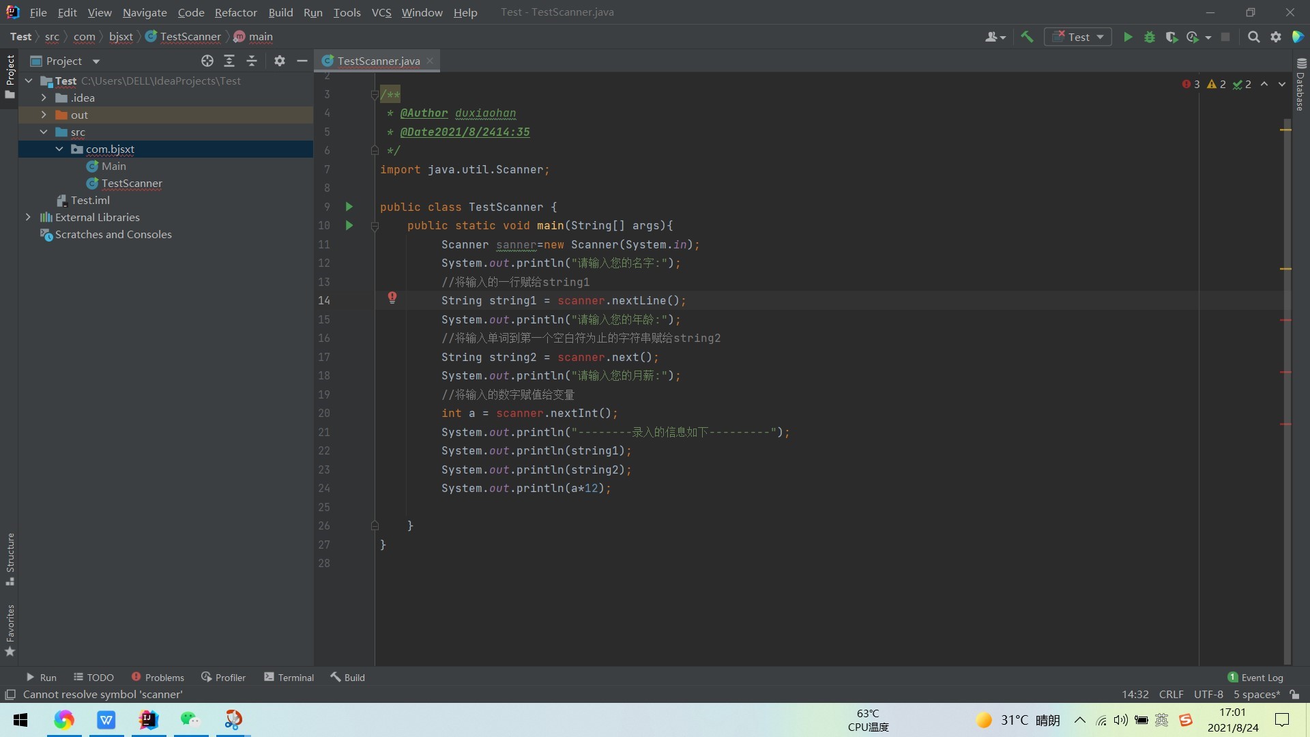
Task: Run class TestScanner from gutter line 9
Action: click(349, 206)
